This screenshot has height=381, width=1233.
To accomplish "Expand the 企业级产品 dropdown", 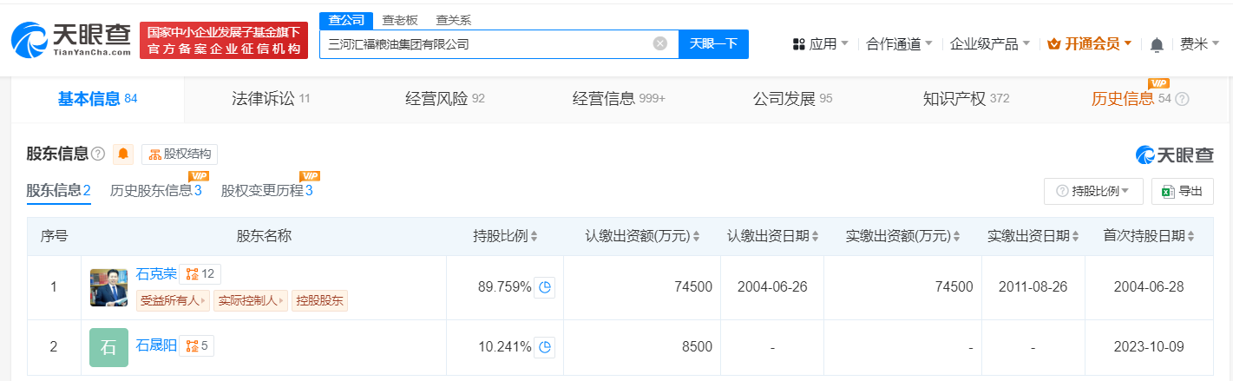I will pos(989,44).
